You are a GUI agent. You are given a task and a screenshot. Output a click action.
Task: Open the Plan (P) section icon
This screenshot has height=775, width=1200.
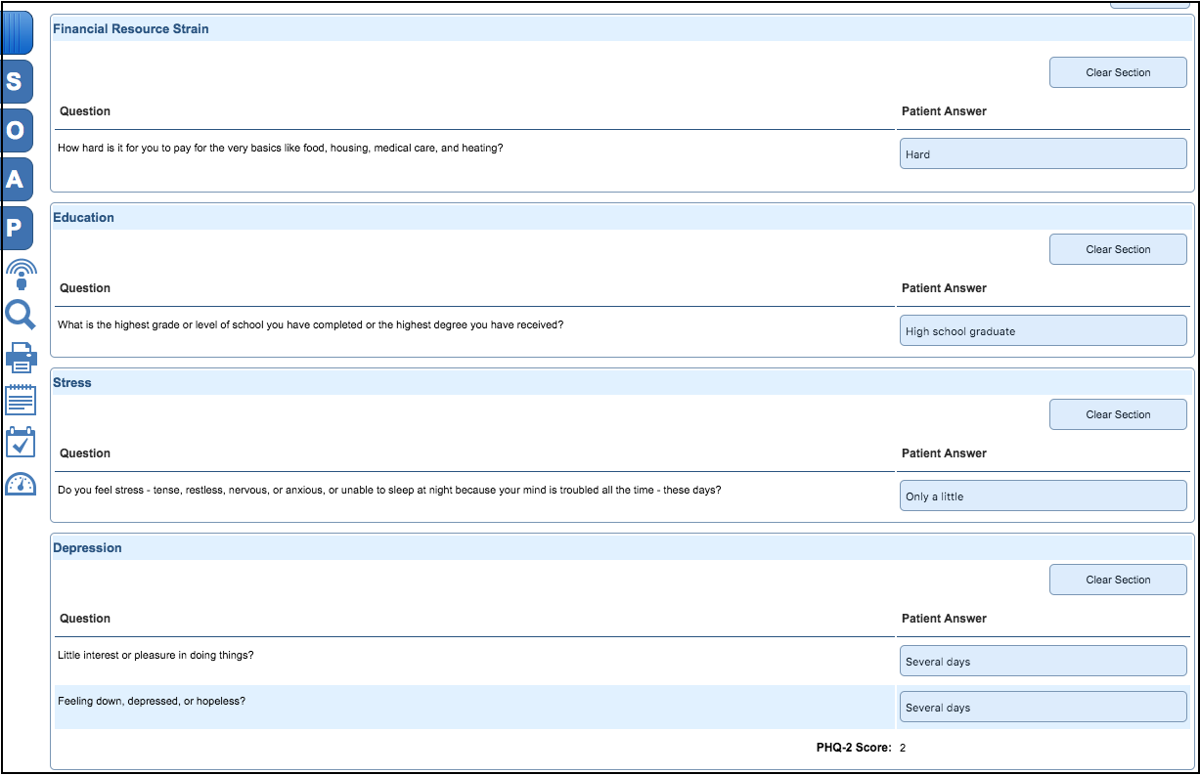[19, 228]
